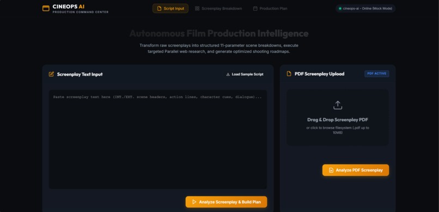
Task: Click the PDF Screenplay Upload heading
Action: coord(320,74)
